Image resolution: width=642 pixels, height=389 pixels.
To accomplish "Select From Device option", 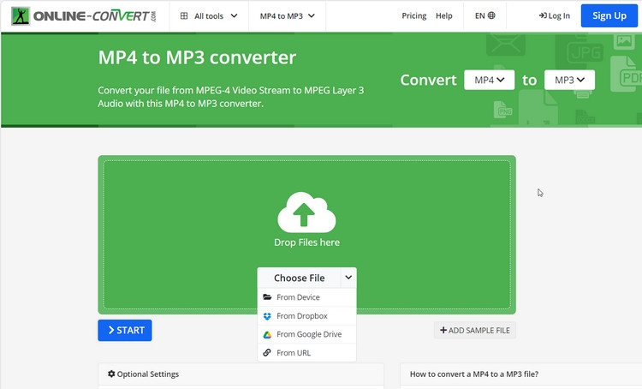I will click(306, 297).
